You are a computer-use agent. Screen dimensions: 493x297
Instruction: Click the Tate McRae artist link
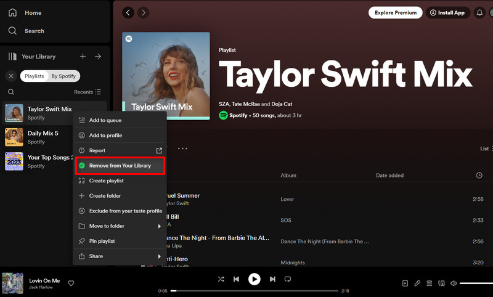[x=246, y=104]
